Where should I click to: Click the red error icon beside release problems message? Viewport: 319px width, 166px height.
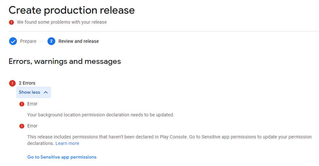coord(11,22)
